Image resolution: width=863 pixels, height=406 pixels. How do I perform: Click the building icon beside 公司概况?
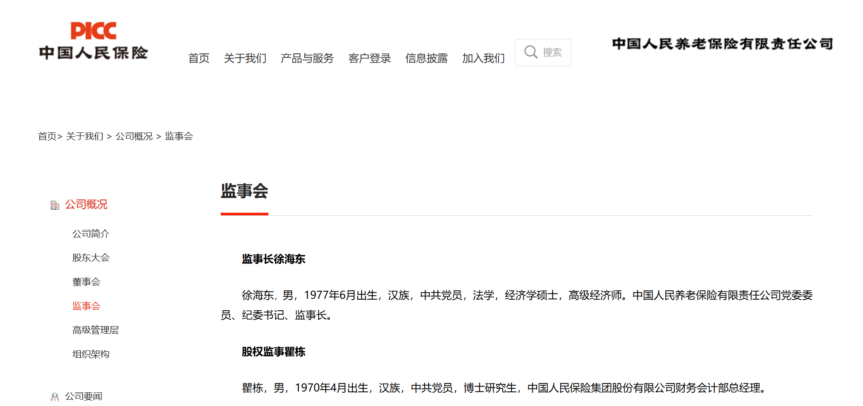click(55, 205)
